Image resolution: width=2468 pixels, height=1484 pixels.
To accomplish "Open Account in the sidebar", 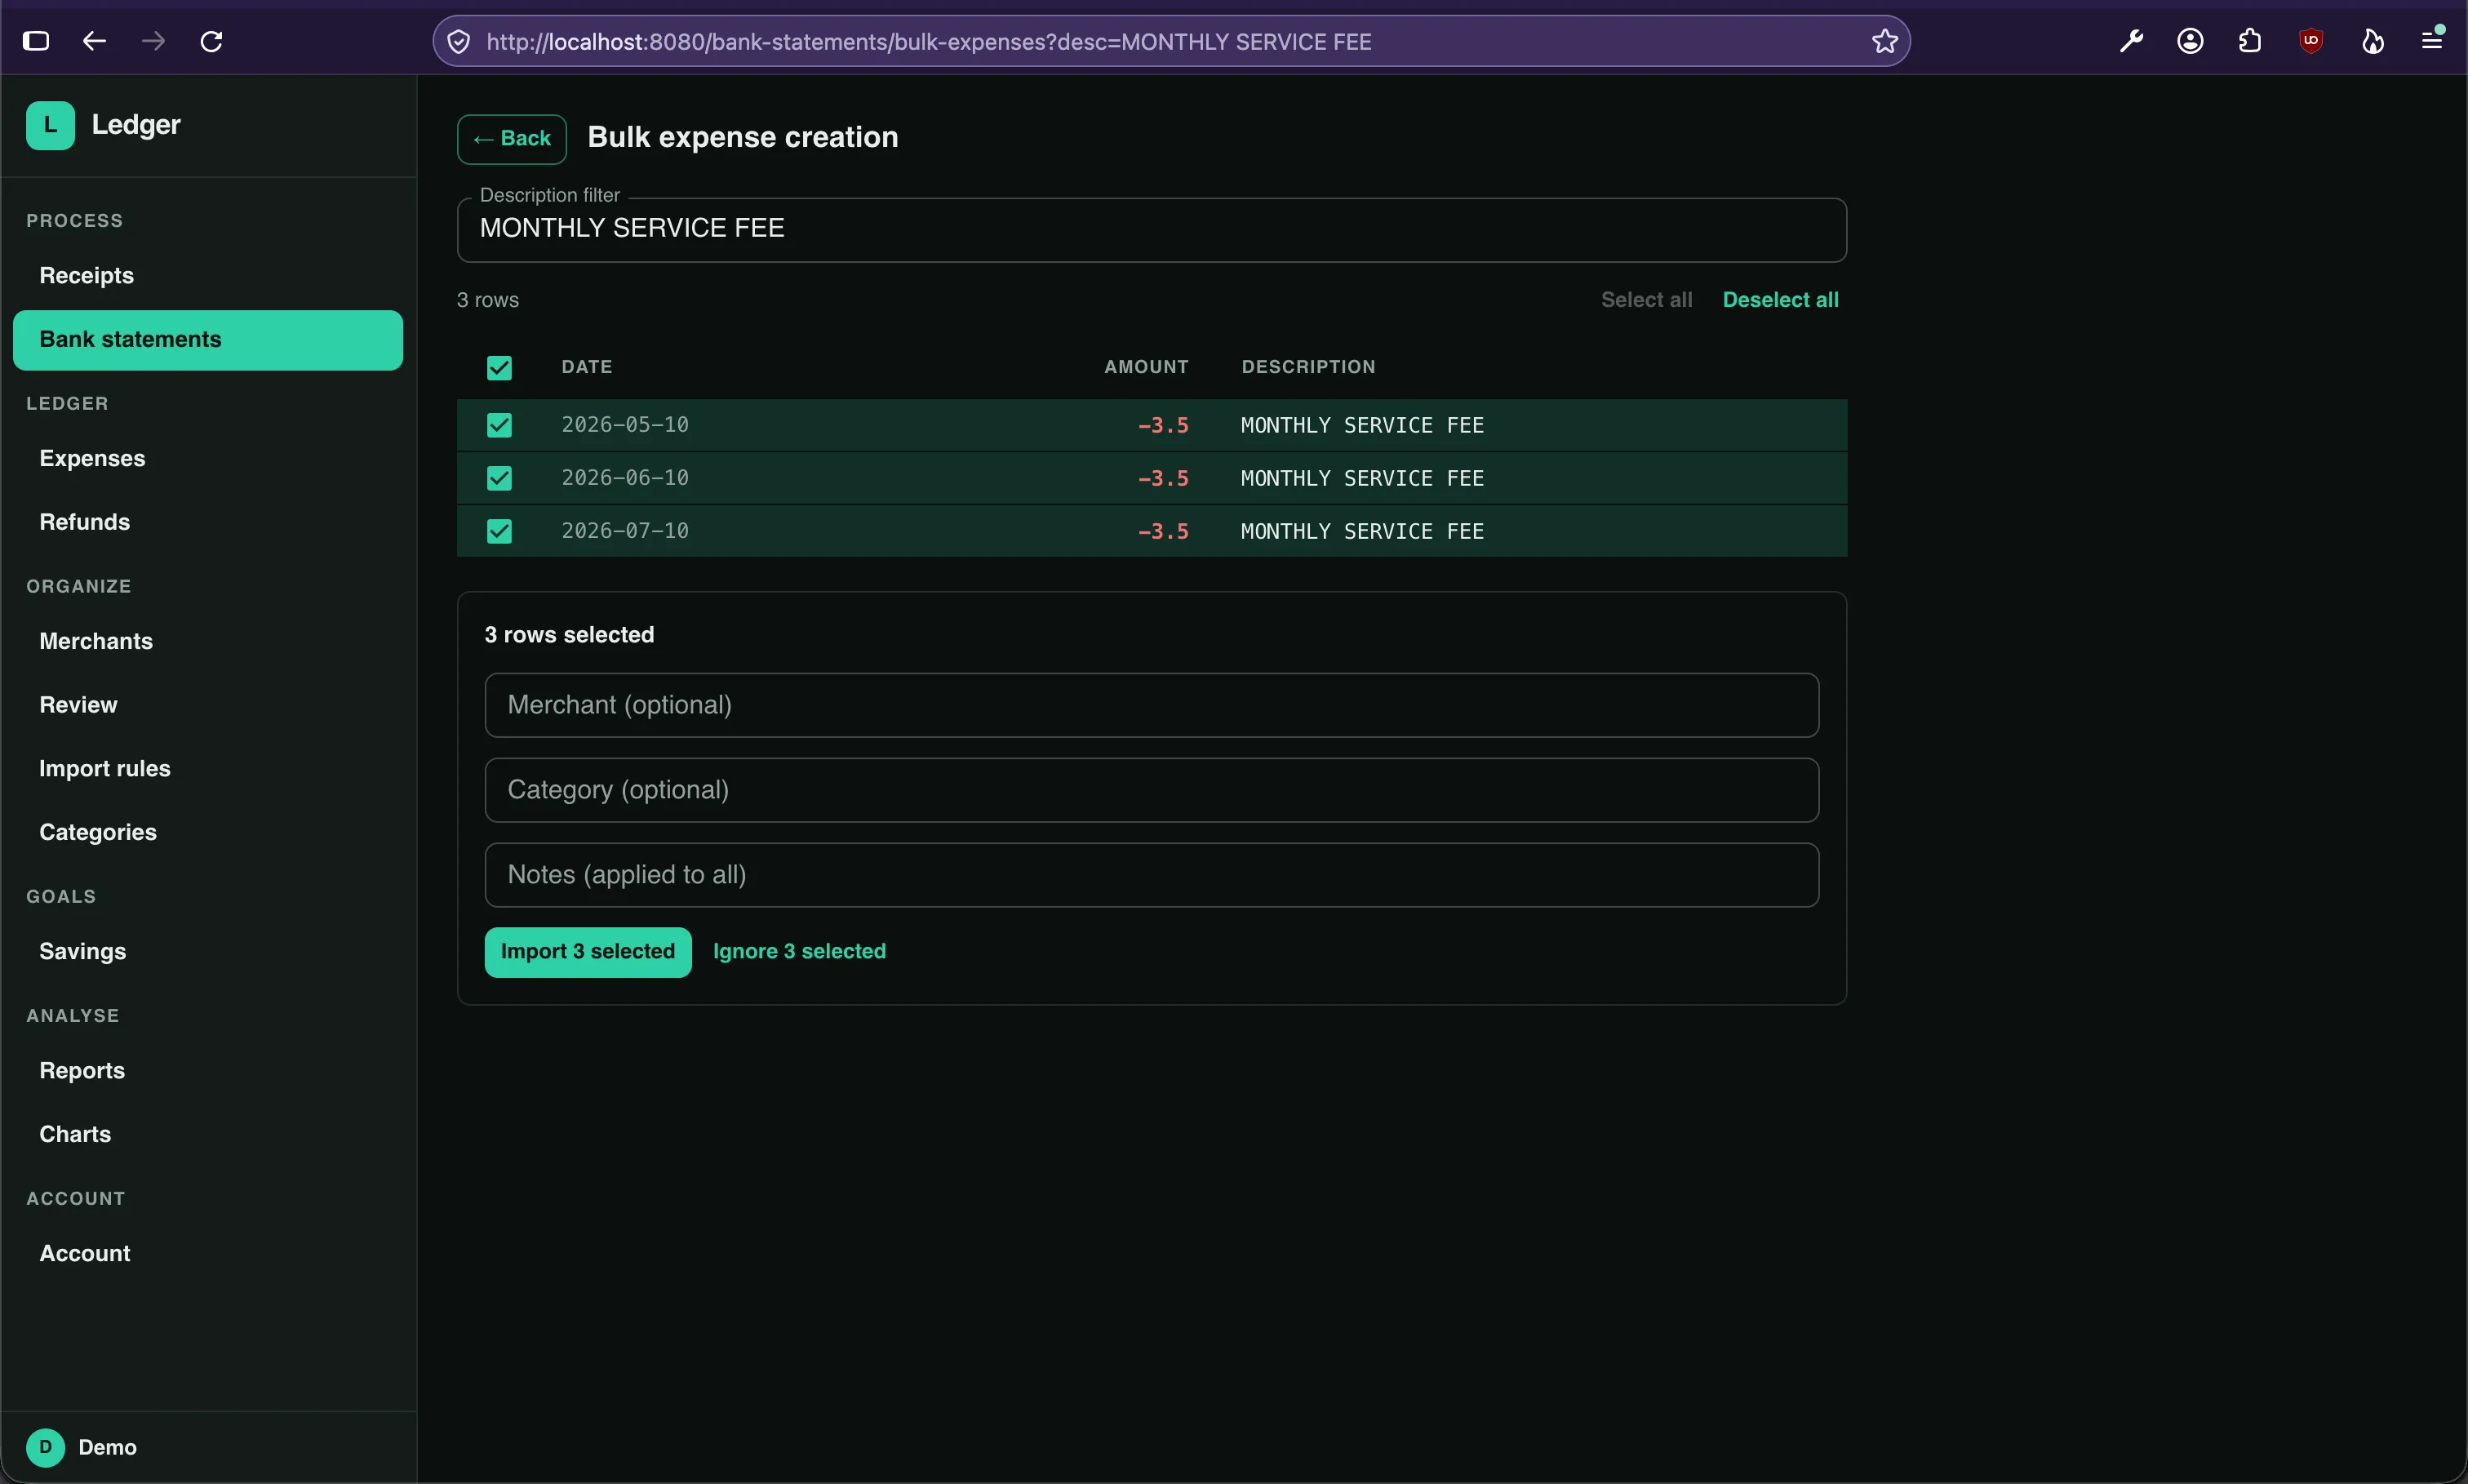I will pos(208,1254).
